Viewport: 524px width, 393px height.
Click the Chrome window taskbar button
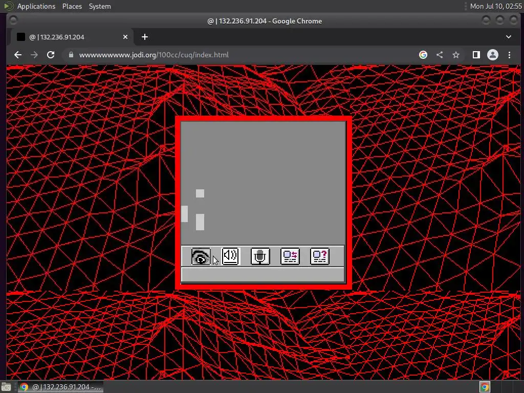[60, 387]
